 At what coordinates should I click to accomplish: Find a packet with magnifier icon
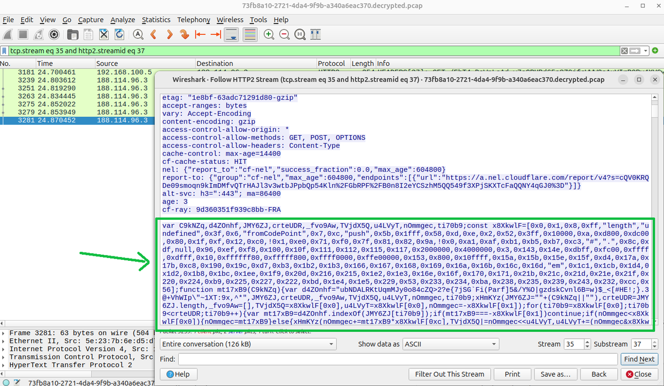(x=138, y=34)
